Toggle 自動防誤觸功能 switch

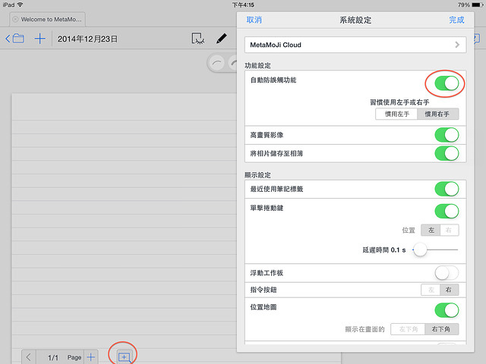coord(447,83)
